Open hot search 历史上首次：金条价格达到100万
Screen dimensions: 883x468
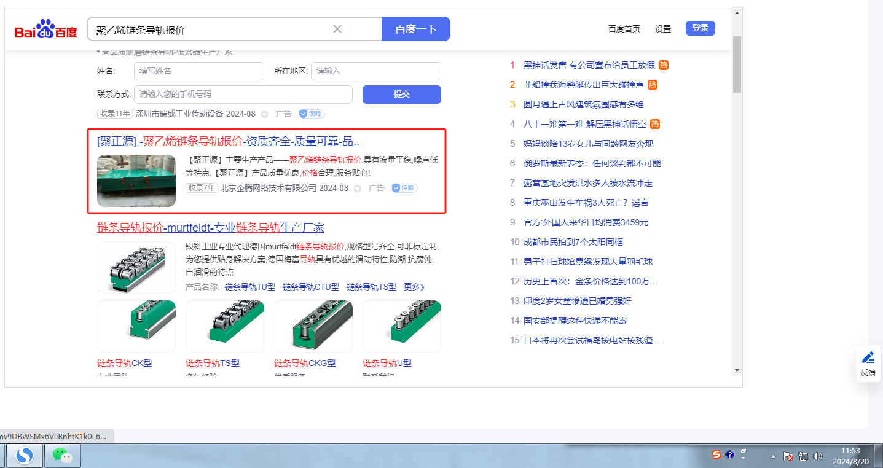click(x=591, y=281)
